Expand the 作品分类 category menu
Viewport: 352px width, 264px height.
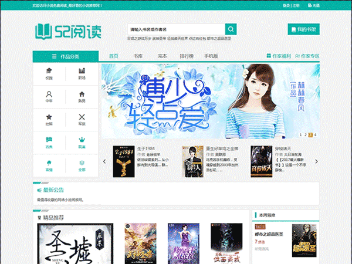coord(65,56)
